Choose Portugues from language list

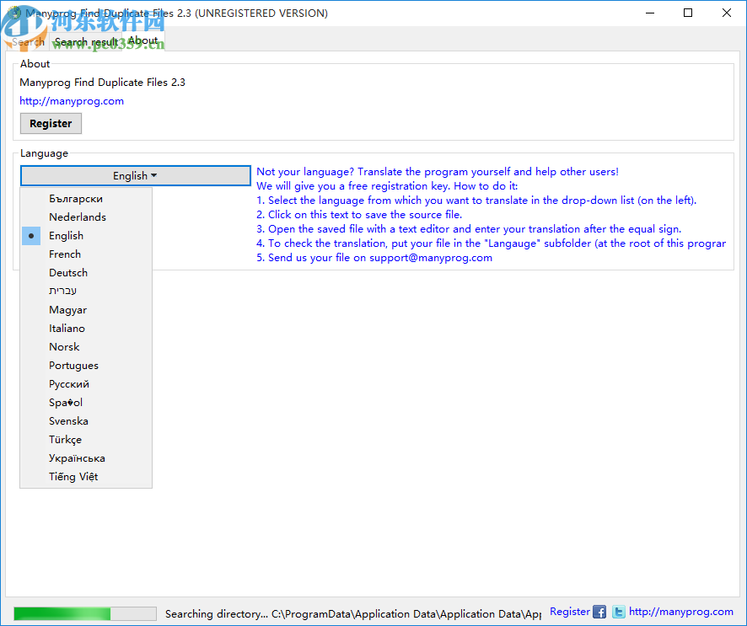86,366
